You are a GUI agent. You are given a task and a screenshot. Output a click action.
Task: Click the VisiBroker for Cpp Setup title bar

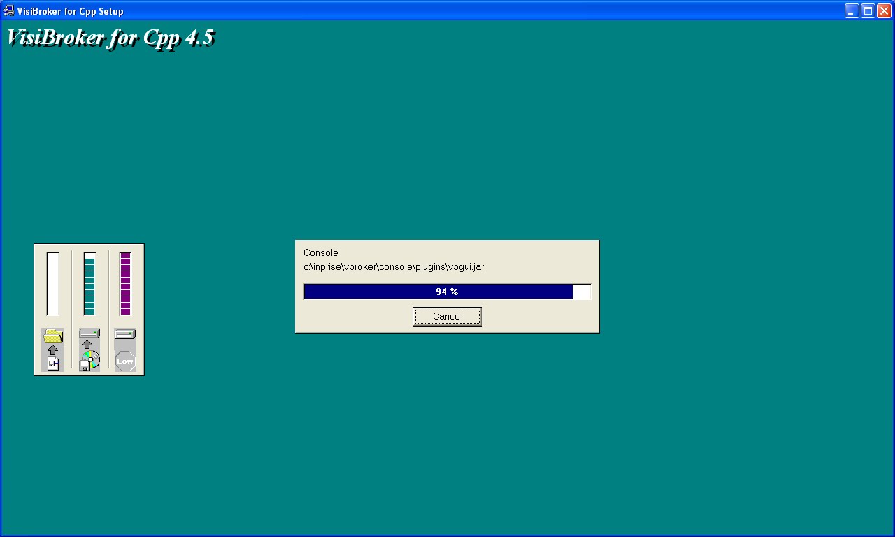[447, 10]
